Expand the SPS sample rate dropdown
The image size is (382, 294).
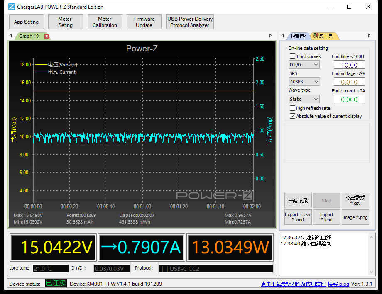click(x=304, y=82)
